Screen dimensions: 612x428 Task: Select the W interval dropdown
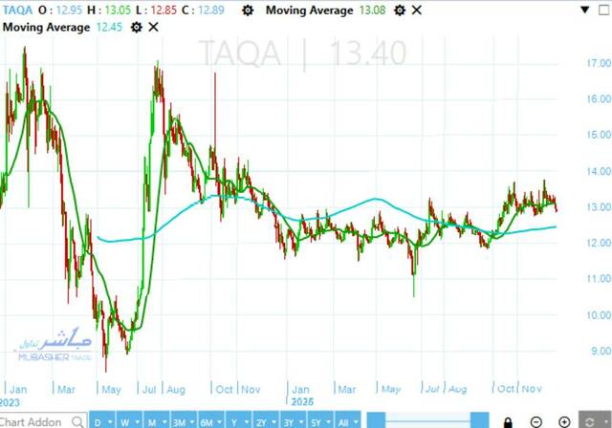(129, 420)
